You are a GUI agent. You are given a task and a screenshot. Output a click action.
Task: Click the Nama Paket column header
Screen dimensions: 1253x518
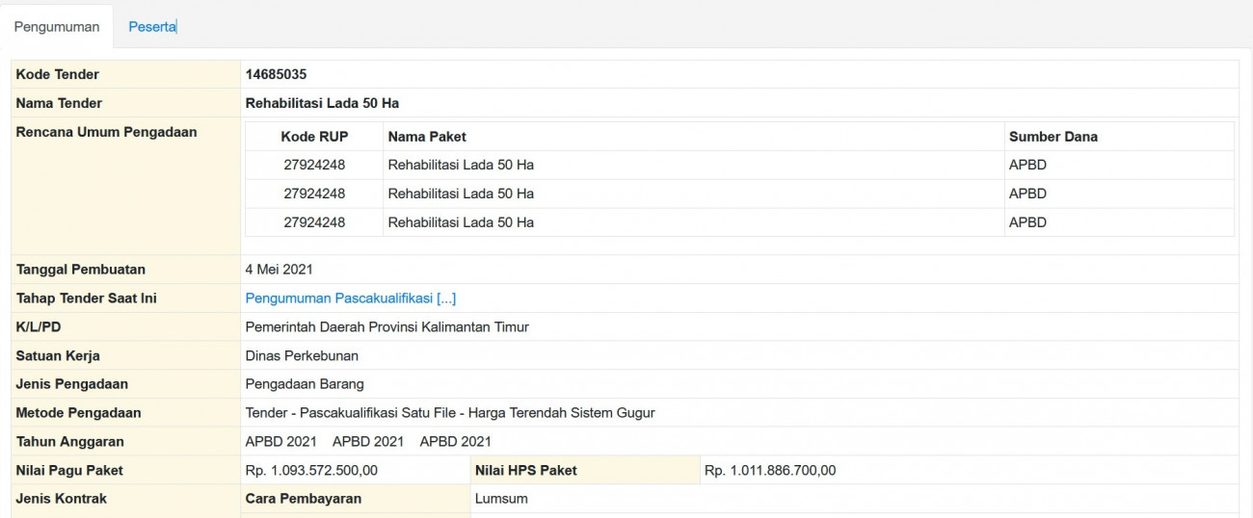point(427,137)
